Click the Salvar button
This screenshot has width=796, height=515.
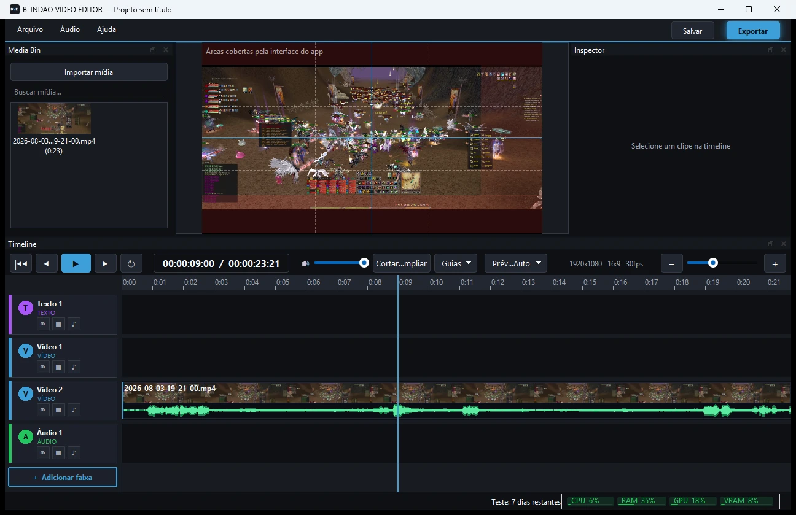693,31
